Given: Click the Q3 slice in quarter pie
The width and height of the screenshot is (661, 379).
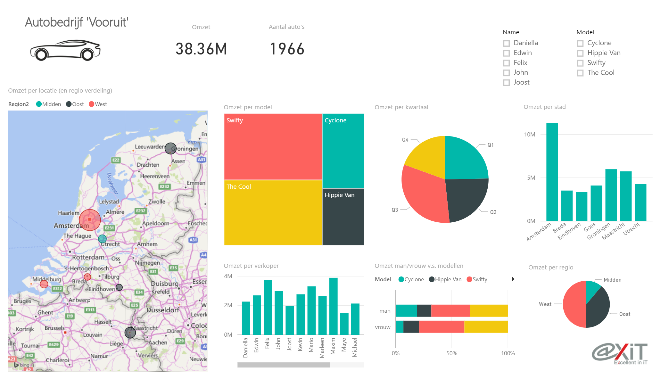Looking at the screenshot, I should [x=423, y=195].
